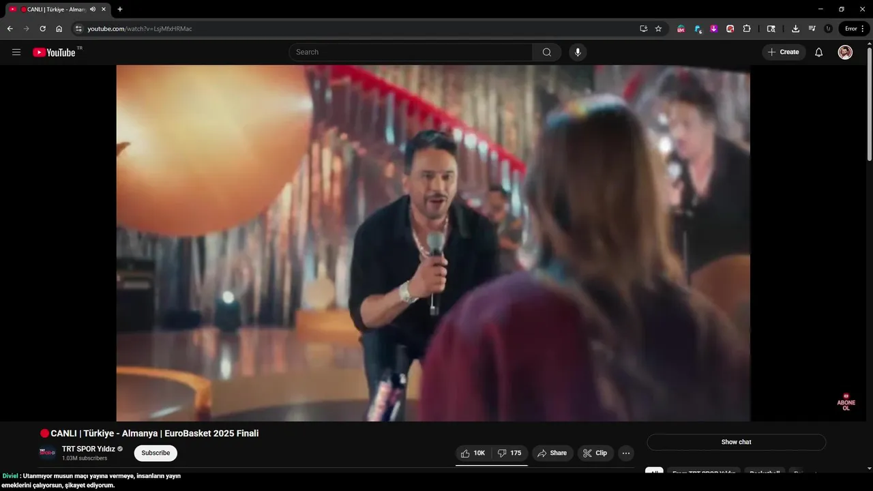873x491 pixels.
Task: Subscribe to TRT SPOR Yıldız
Action: pos(156,453)
